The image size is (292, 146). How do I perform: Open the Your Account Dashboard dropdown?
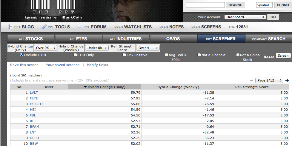click(x=245, y=17)
